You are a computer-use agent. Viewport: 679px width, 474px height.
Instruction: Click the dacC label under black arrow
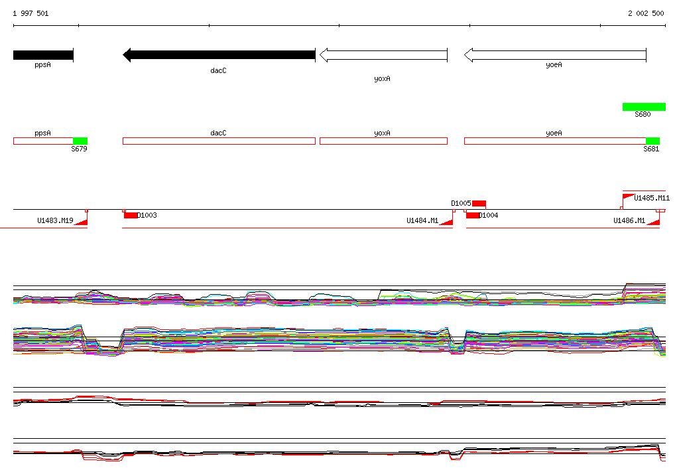(x=218, y=70)
